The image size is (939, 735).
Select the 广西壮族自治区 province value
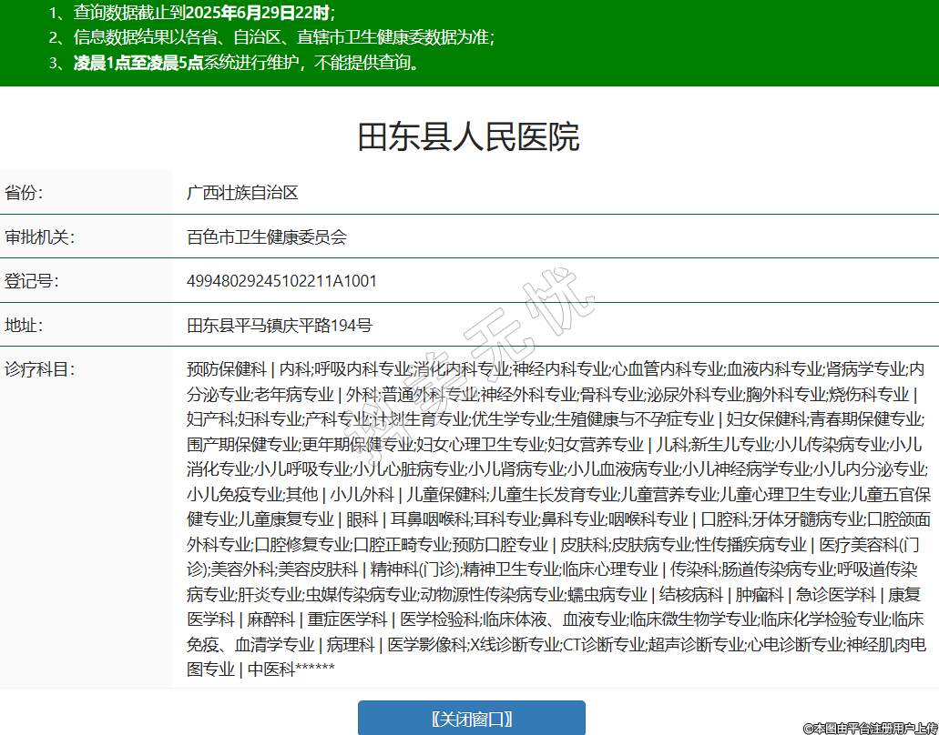pyautogui.click(x=242, y=193)
